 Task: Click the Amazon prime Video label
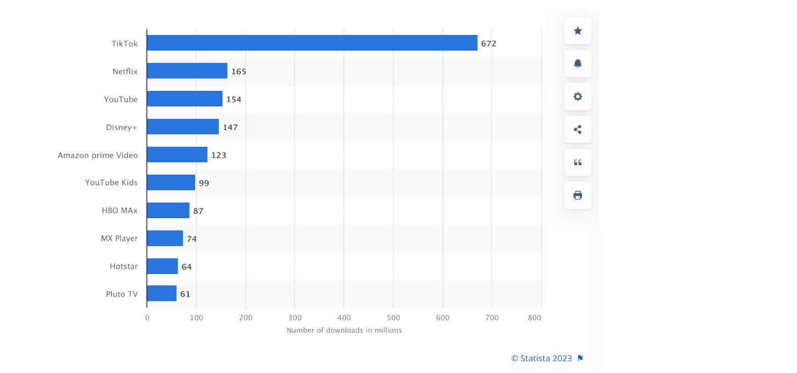98,155
